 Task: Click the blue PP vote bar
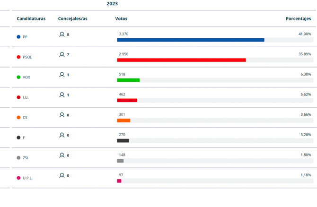coord(191,40)
